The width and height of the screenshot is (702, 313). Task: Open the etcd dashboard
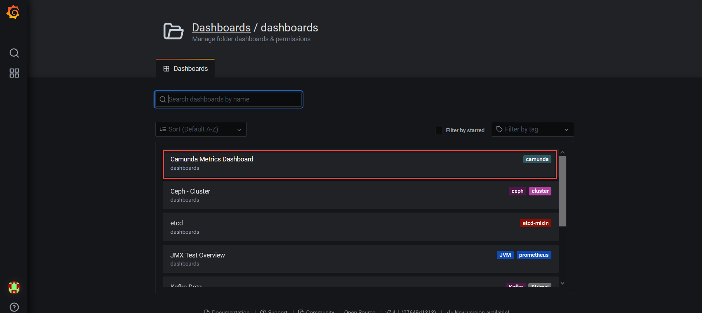(361, 227)
